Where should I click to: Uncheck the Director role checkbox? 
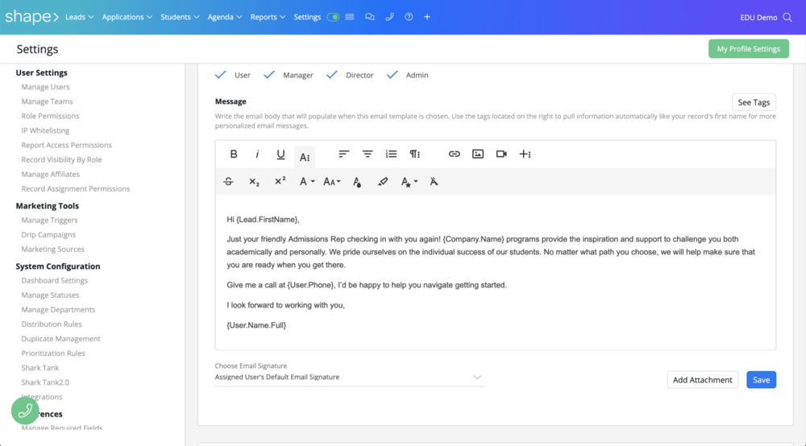coord(331,75)
